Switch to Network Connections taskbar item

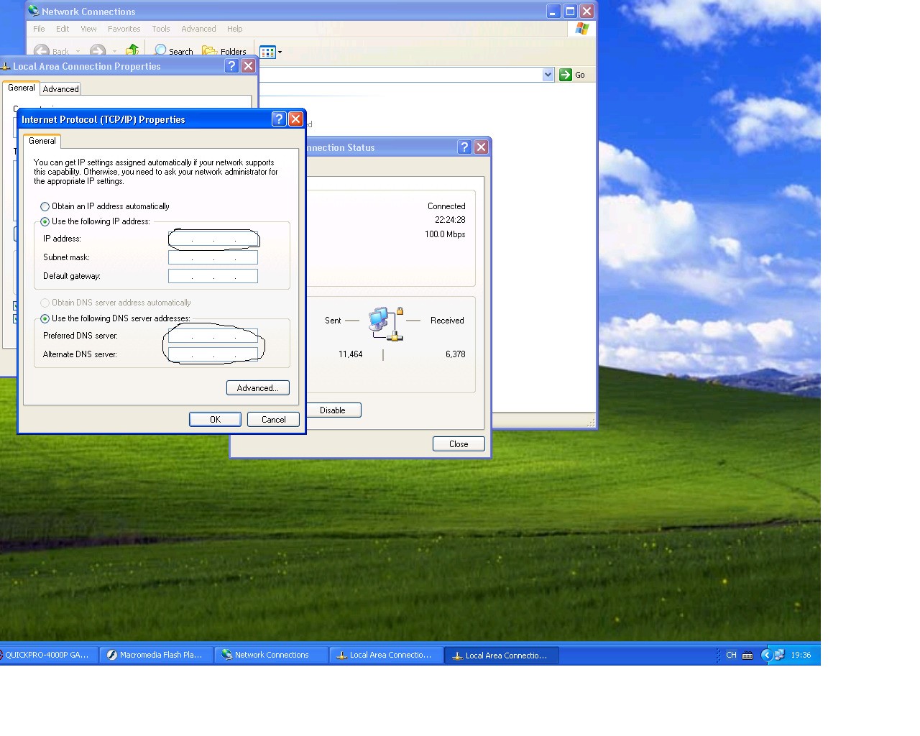coord(272,655)
